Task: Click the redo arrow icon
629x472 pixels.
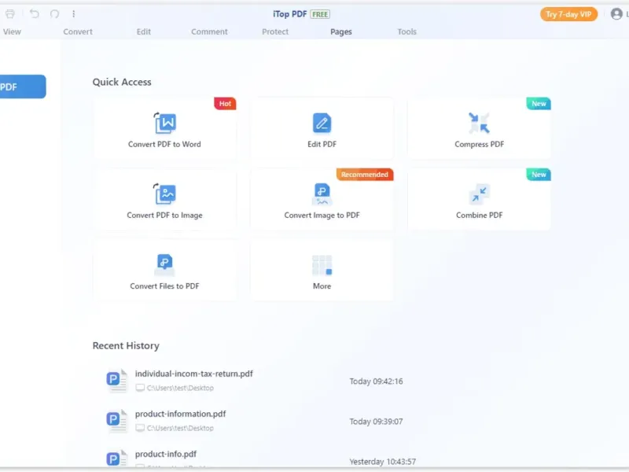Action: click(x=54, y=14)
